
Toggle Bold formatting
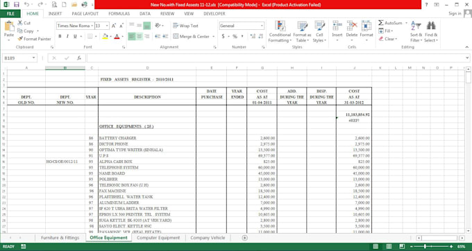click(60, 36)
